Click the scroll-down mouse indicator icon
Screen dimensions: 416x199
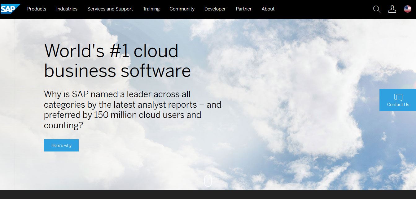(x=208, y=181)
